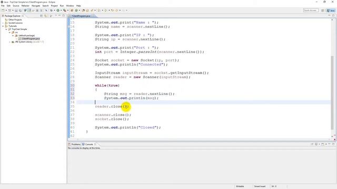Click the editor vertical scrollbar
Image resolution: width=337 pixels, height=189 pixels.
pos(332,92)
